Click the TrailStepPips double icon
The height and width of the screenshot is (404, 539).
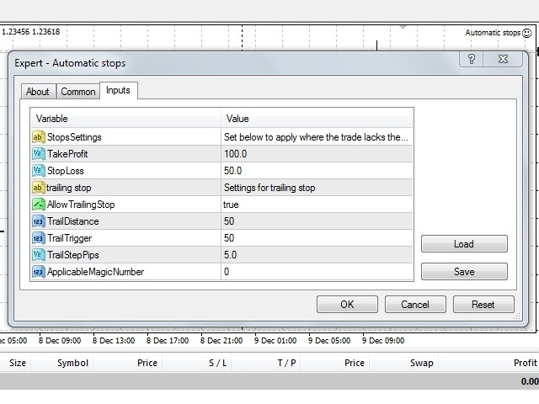(38, 255)
